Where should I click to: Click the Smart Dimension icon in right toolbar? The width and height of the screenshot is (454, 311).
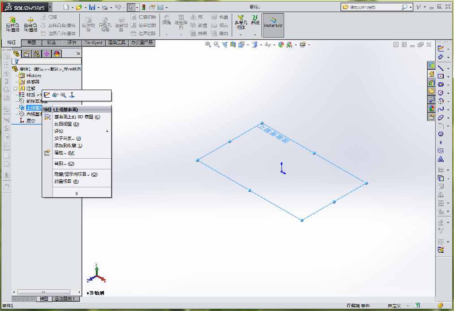click(441, 57)
